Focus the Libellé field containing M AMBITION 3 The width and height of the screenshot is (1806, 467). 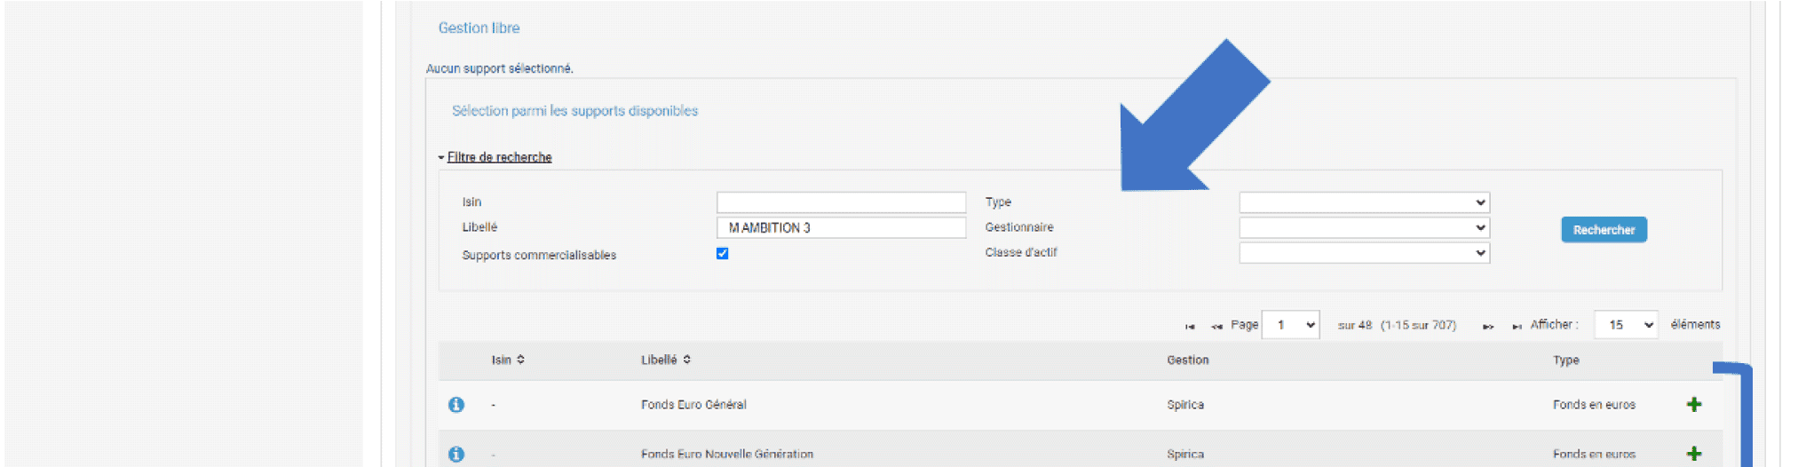[x=841, y=228]
